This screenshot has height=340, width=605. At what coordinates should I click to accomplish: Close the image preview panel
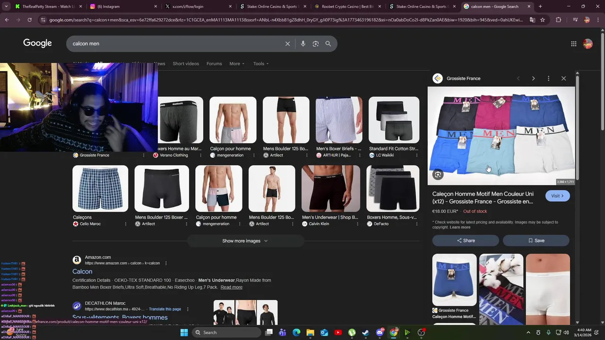(563, 78)
